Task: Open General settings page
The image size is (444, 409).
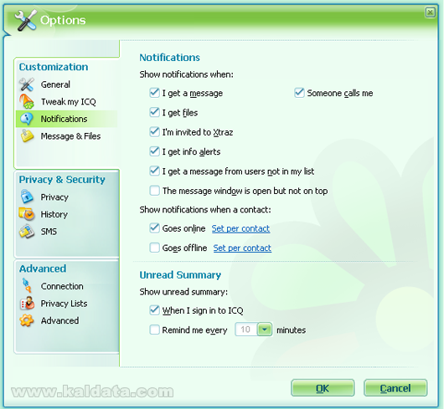Action: (55, 84)
